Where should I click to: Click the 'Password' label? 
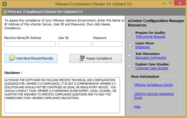(x=100, y=38)
